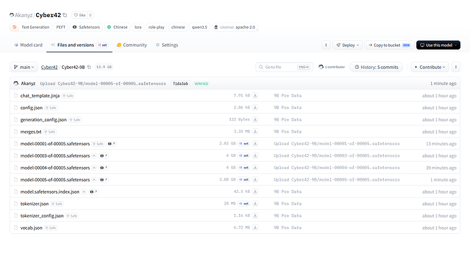Copy the Cyber42-9B folder path
This screenshot has width=470, height=259.
coord(89,67)
